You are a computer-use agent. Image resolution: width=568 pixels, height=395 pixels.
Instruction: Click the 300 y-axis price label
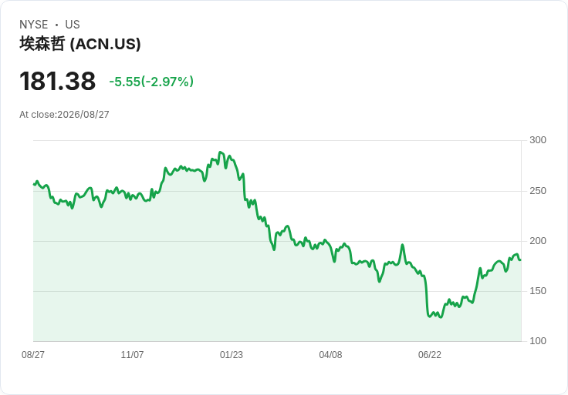(x=538, y=140)
